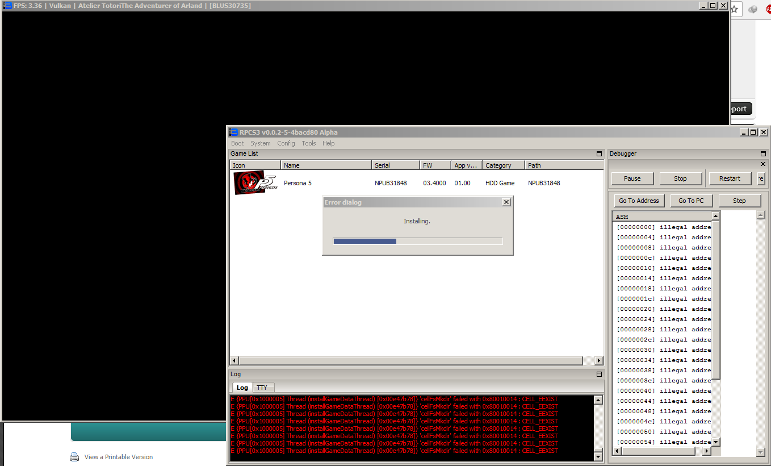Click the Step button in the Debugger
The height and width of the screenshot is (466, 771).
tap(739, 201)
